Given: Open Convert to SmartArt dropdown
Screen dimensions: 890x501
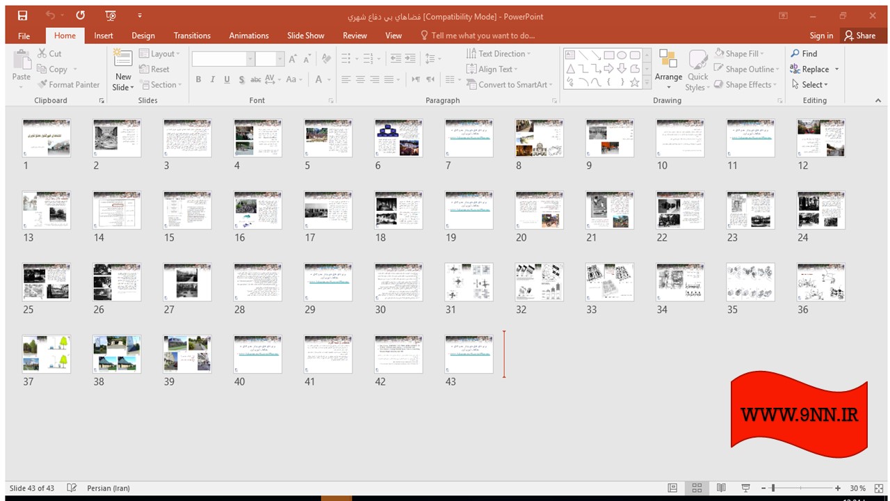Looking at the screenshot, I should pyautogui.click(x=510, y=85).
